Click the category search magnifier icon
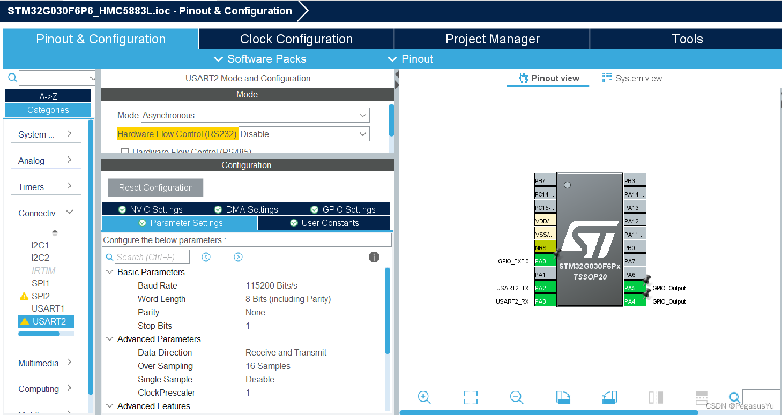 [12, 78]
